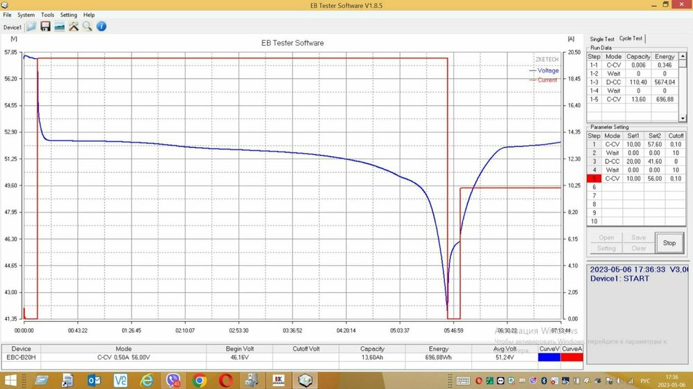Click the red CurveA color swatch

click(x=572, y=358)
